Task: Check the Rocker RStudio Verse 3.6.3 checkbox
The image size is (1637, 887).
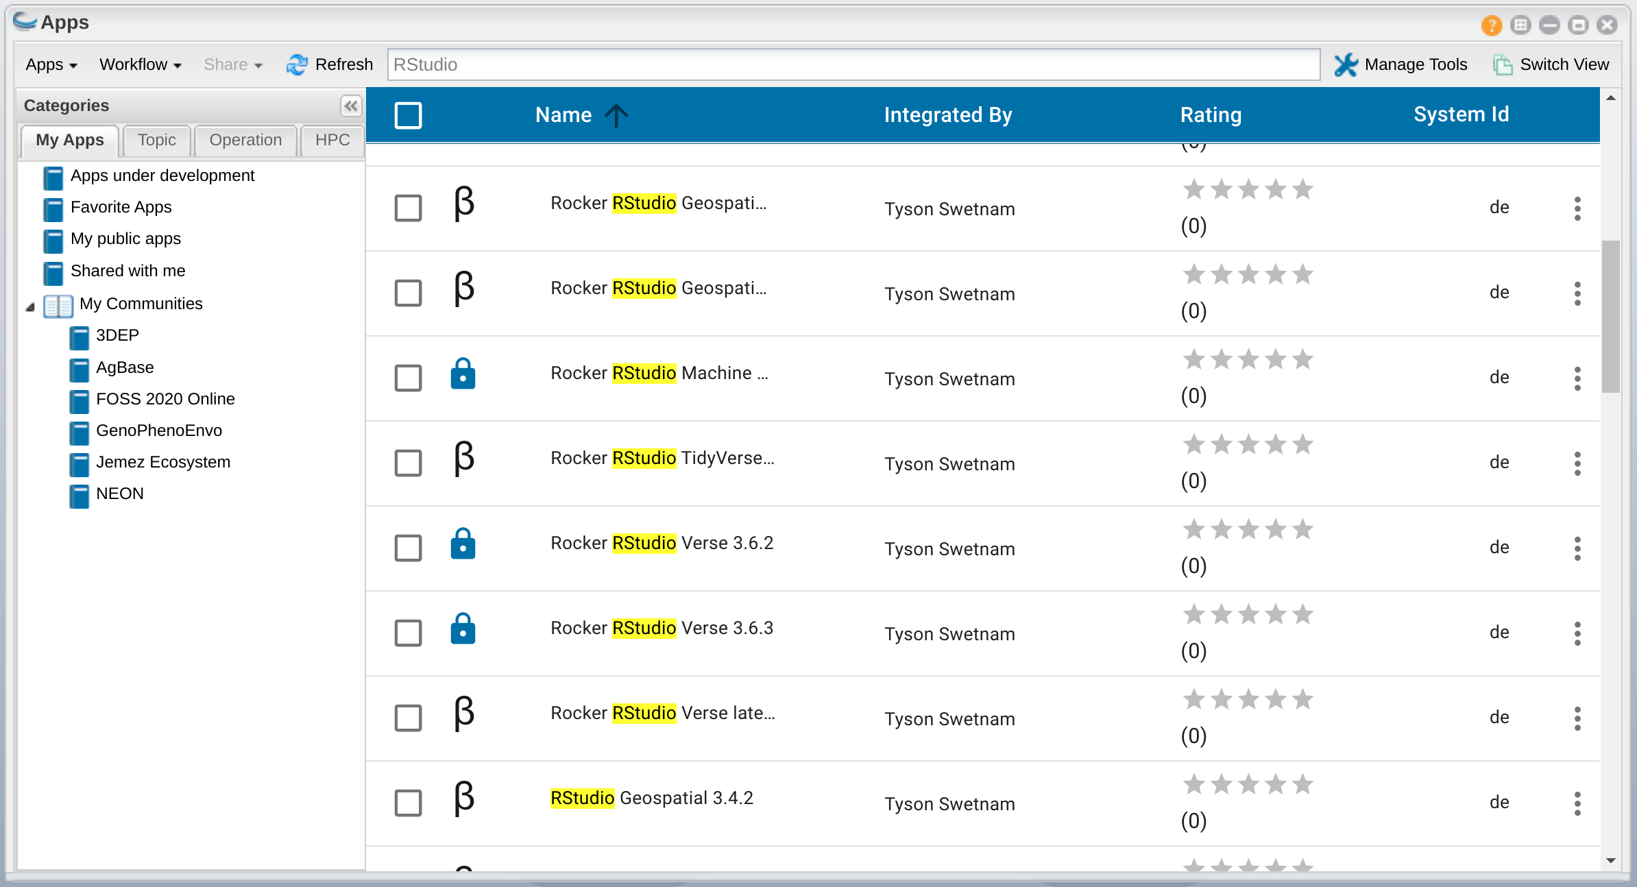Action: (408, 633)
